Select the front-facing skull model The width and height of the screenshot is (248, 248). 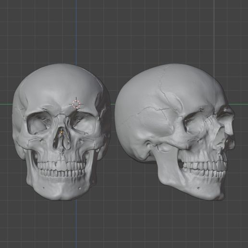[62, 132]
